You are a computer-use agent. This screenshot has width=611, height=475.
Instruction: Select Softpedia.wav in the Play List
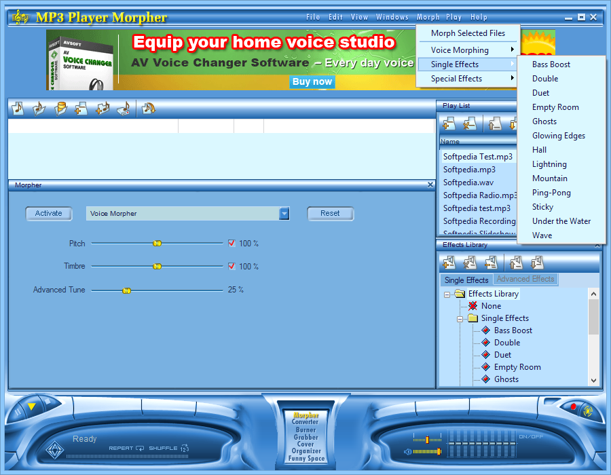[468, 183]
